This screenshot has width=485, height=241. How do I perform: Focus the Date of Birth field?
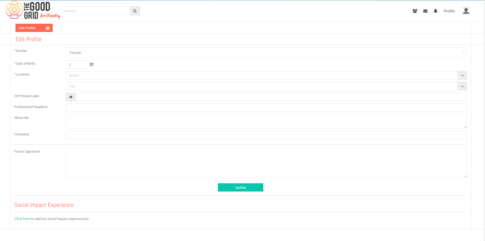tap(77, 64)
